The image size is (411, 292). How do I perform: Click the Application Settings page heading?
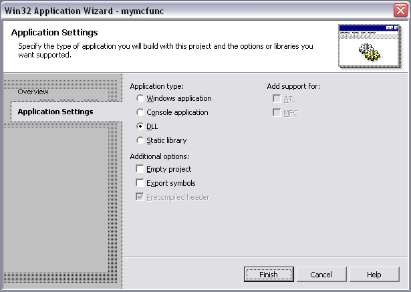tap(55, 33)
